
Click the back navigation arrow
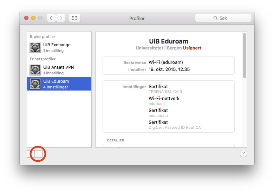(52, 18)
